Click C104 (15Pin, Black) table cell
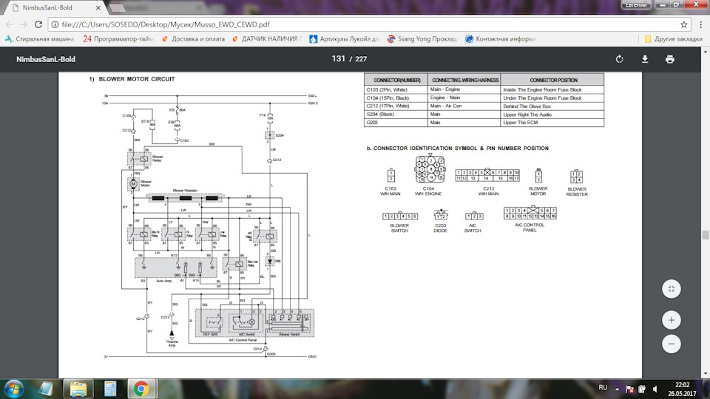This screenshot has height=399, width=710. click(395, 98)
